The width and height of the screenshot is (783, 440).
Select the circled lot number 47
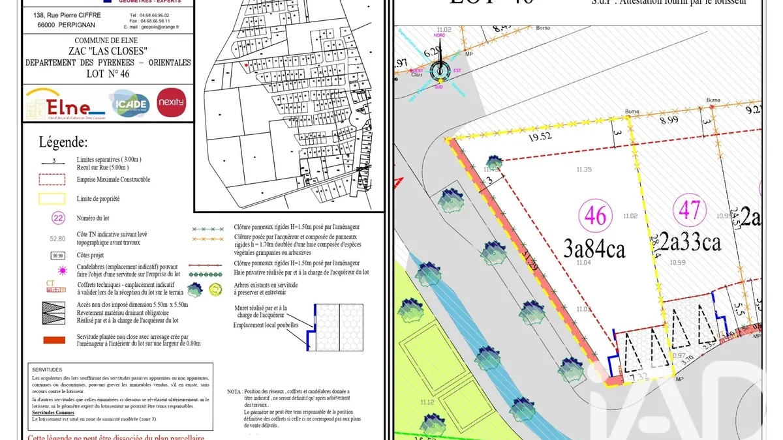690,210
